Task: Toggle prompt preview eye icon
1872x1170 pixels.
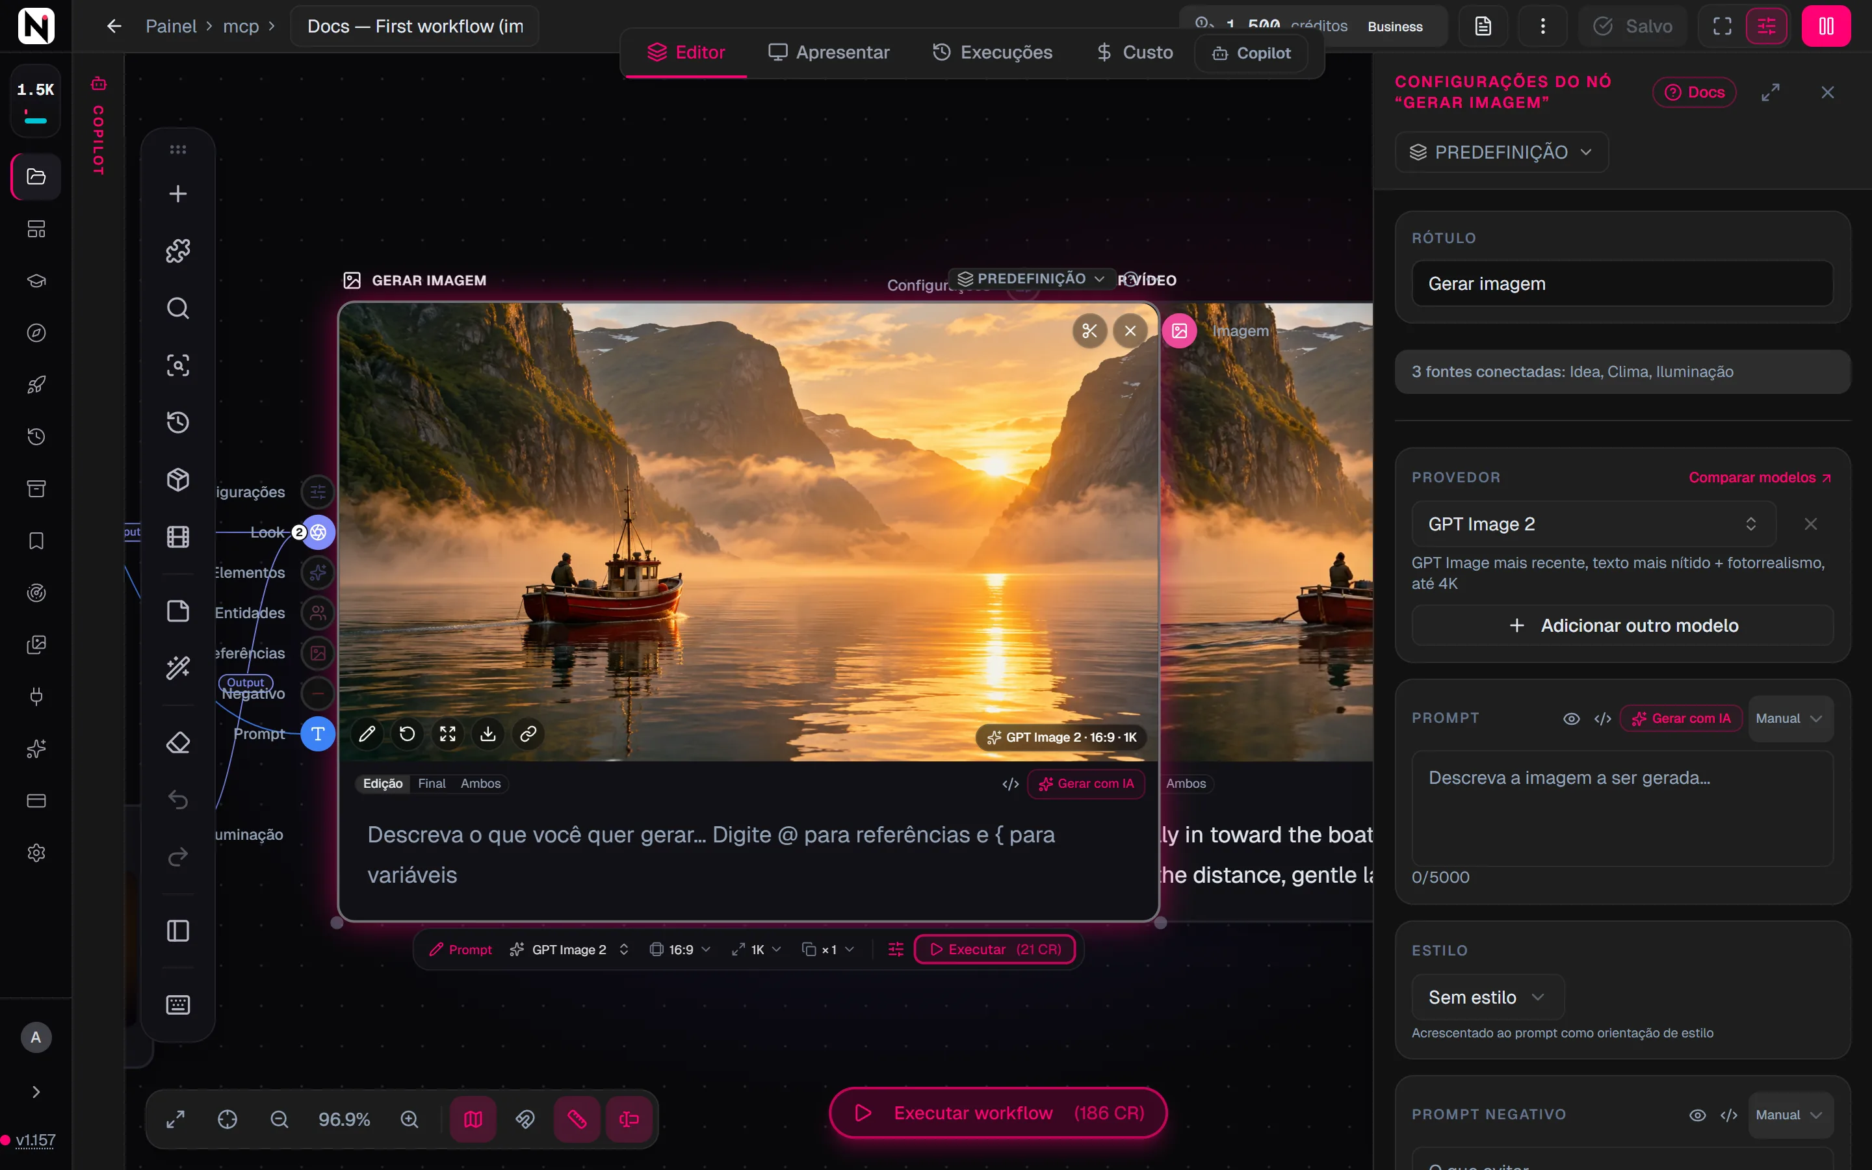Action: coord(1571,719)
